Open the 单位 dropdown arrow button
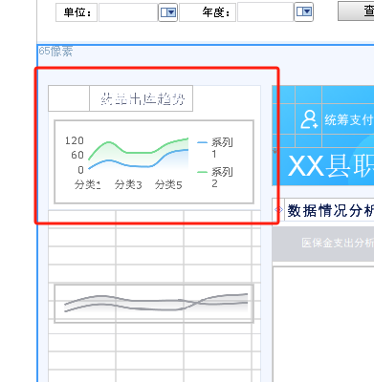The height and width of the screenshot is (382, 374). [x=167, y=12]
